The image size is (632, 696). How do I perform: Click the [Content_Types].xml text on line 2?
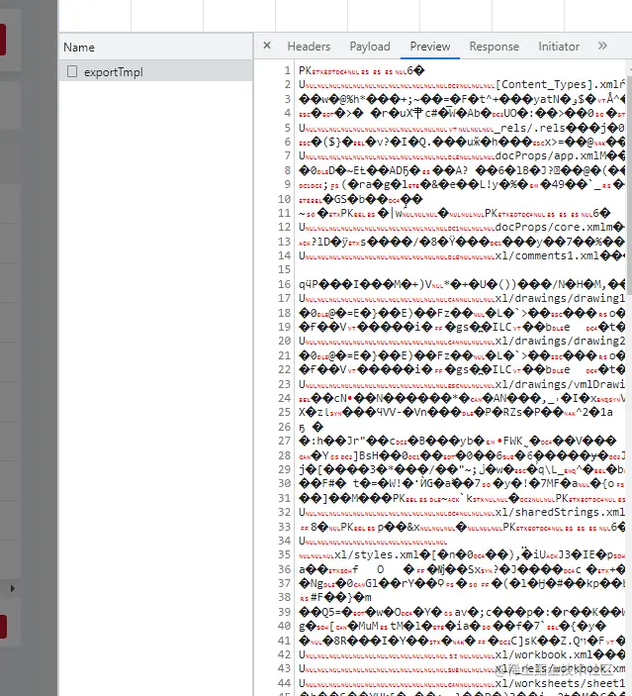point(557,84)
